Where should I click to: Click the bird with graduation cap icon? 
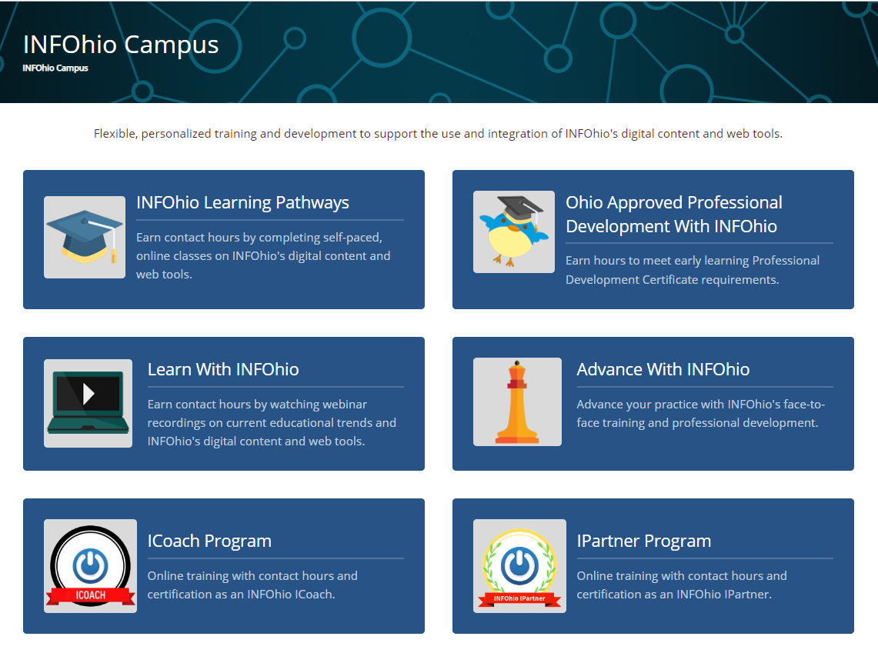[514, 232]
